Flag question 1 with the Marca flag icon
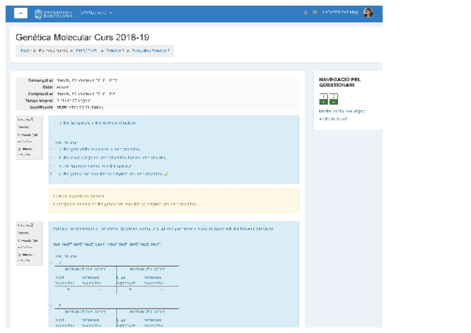 [x=25, y=149]
